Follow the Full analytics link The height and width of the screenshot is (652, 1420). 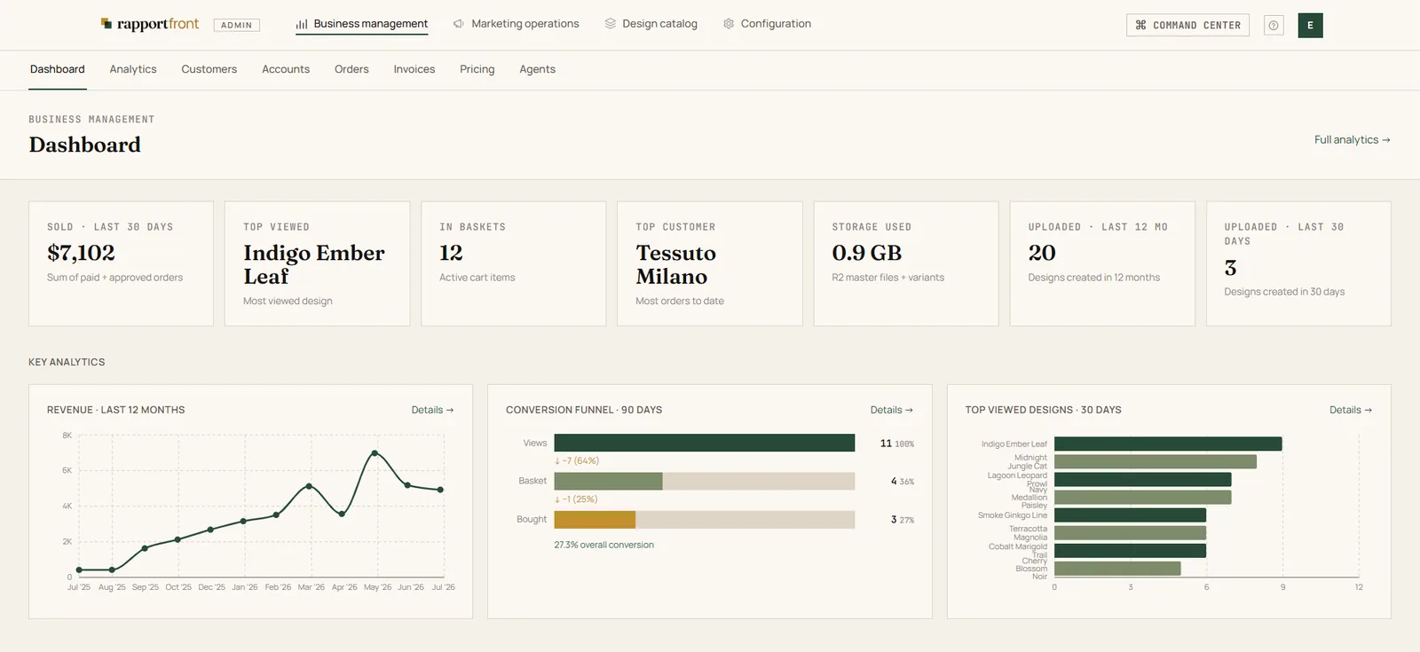click(x=1353, y=140)
